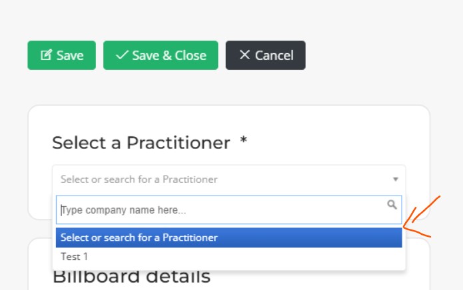Click the "Save" text label on first button
The width and height of the screenshot is (463, 290).
pos(70,55)
